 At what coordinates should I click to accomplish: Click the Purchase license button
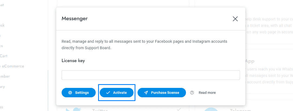point(162,92)
